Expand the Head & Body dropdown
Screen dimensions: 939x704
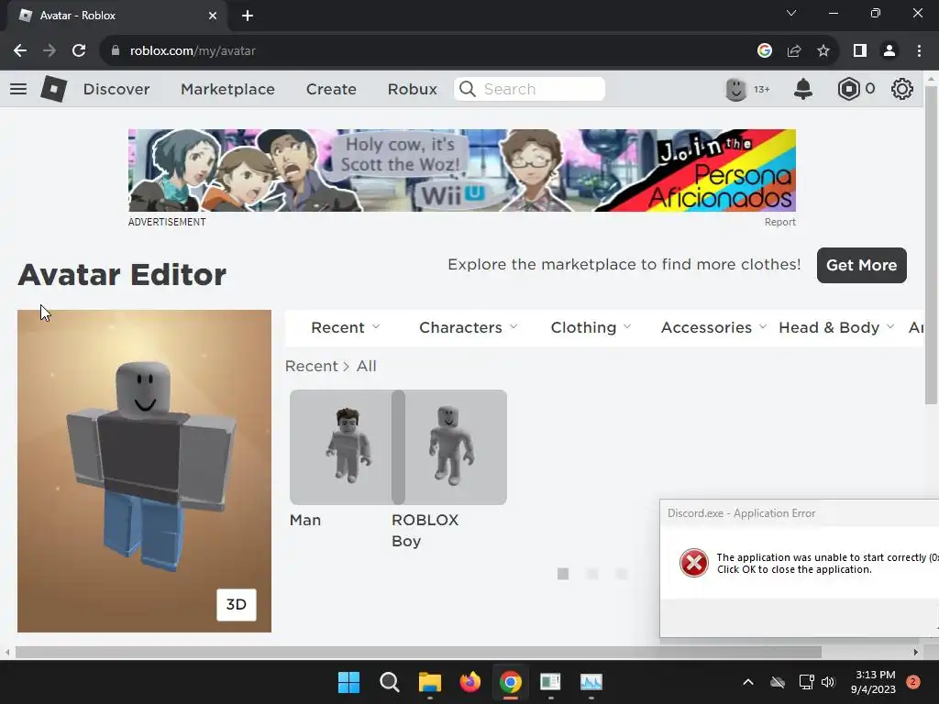(836, 327)
